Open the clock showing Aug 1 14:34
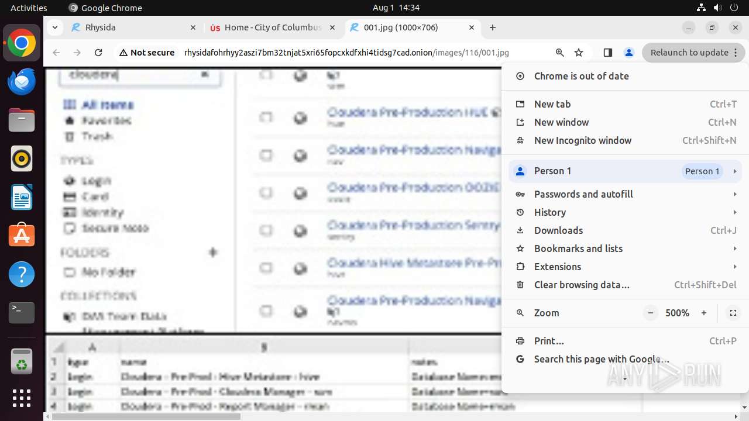749x421 pixels. pos(396,8)
